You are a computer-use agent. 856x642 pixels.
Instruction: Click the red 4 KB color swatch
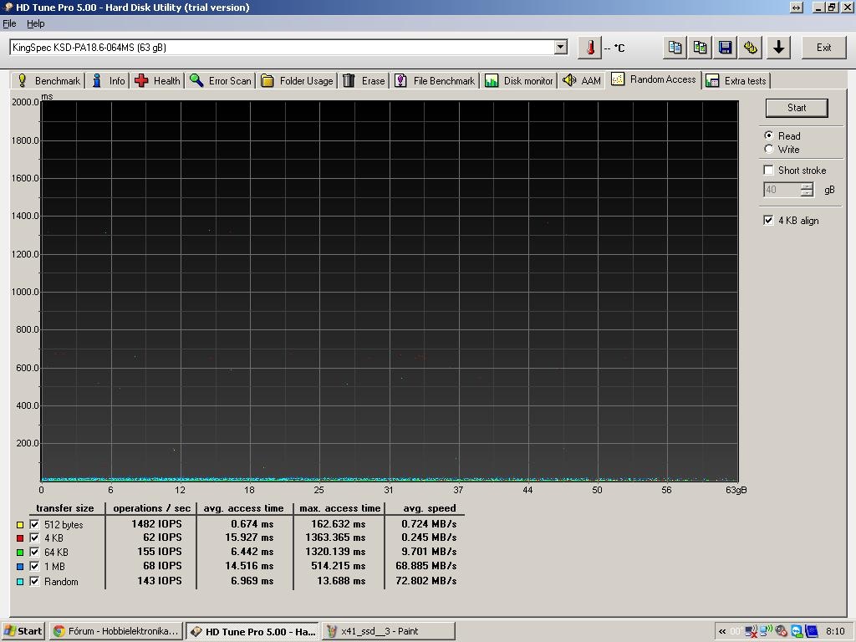pos(20,538)
